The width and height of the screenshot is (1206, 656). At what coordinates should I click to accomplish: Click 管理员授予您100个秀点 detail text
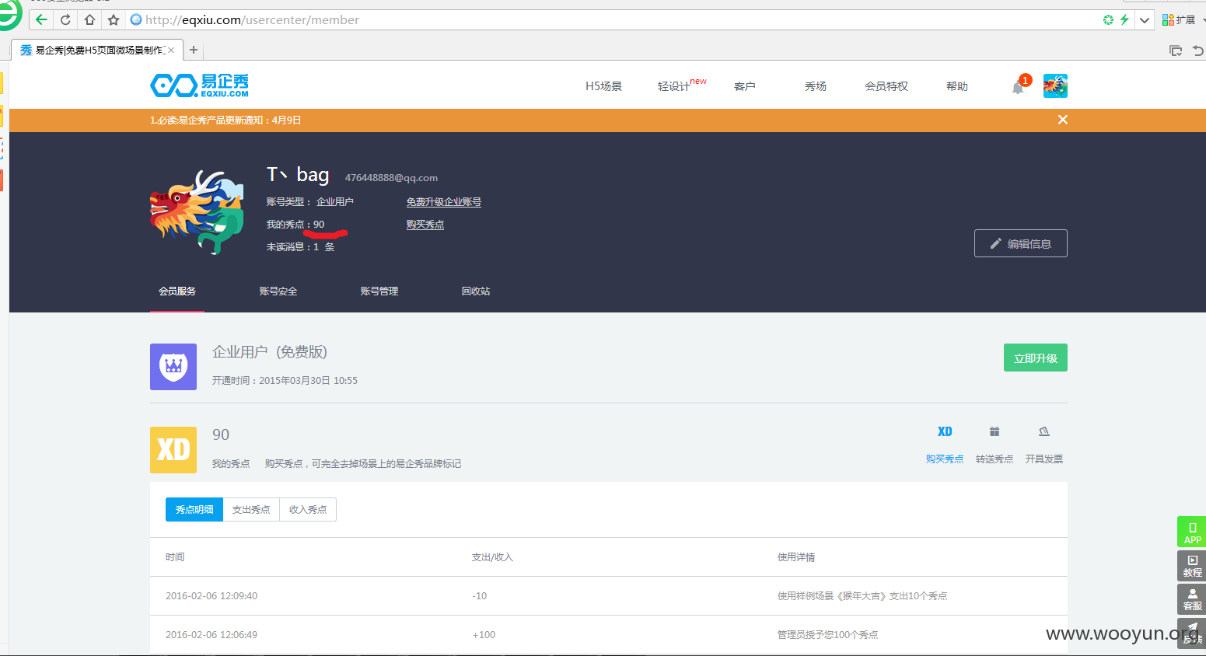tap(827, 635)
